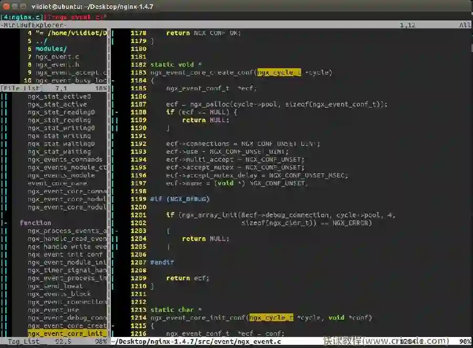Open ngx_event.h from the file list
The height and width of the screenshot is (348, 473).
tap(57, 65)
